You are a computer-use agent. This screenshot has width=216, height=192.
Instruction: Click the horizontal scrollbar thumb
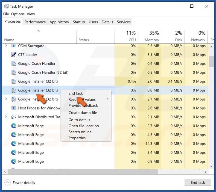click(x=83, y=172)
